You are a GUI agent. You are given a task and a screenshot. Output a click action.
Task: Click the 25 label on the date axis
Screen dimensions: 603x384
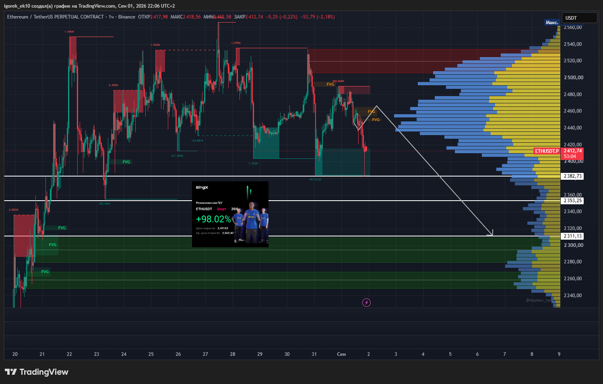click(x=151, y=354)
